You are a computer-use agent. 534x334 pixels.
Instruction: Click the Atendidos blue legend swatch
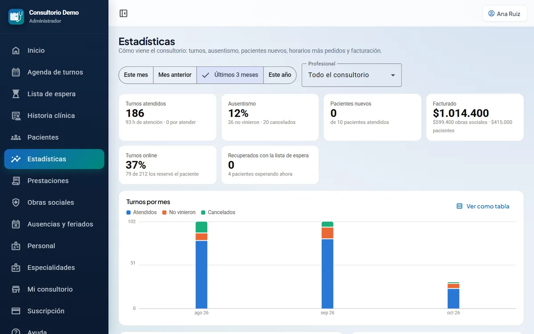point(129,212)
